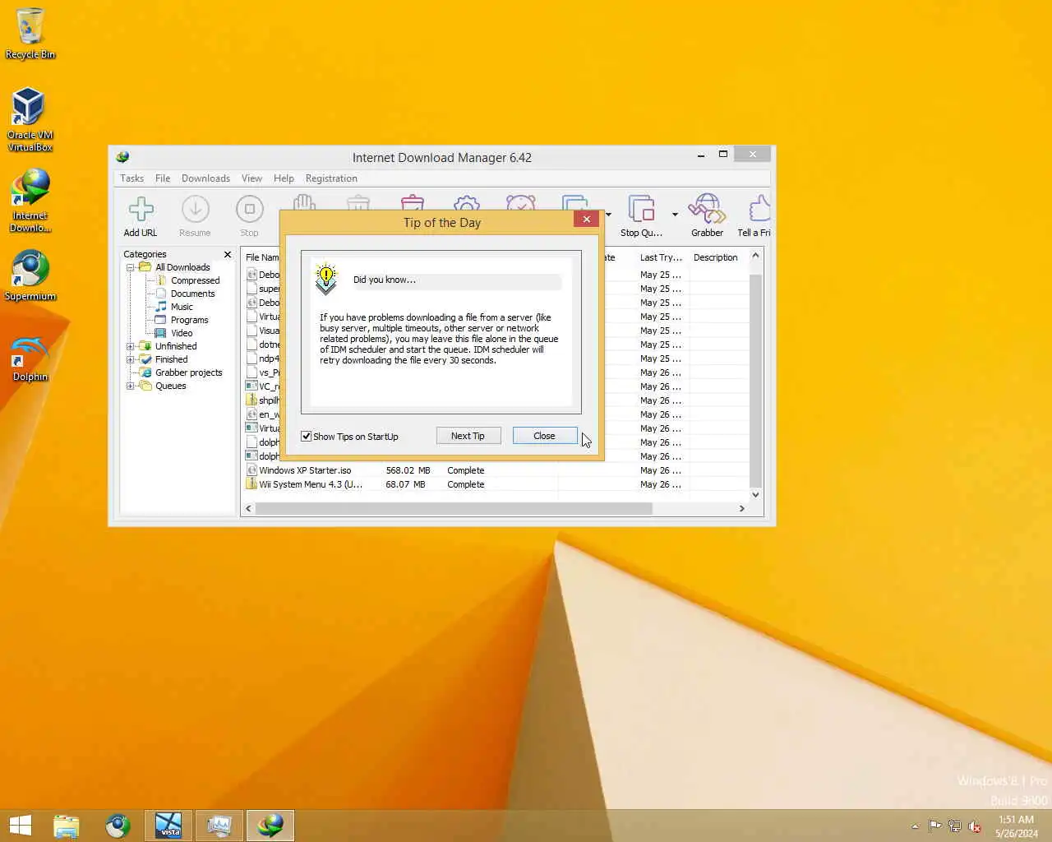Open the Start Queue dropdown arrow
The height and width of the screenshot is (842, 1052).
(x=608, y=215)
